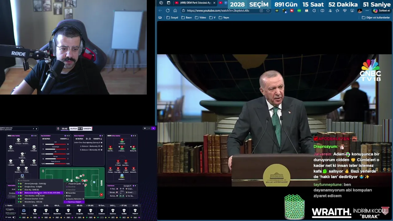Open the browser home page
Image resolution: width=393 pixels, height=221 pixels.
[x=175, y=10]
